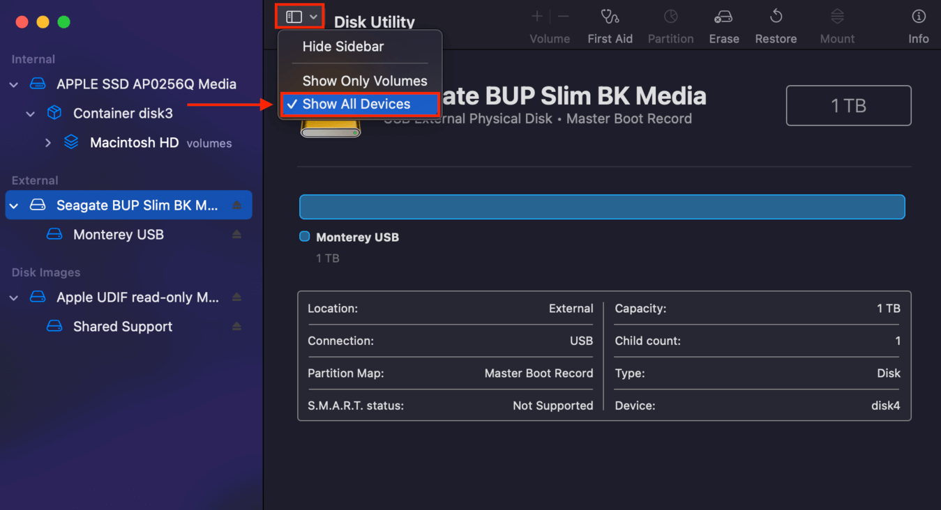Click the add volume plus icon
Screen dimensions: 941x510
[x=537, y=16]
